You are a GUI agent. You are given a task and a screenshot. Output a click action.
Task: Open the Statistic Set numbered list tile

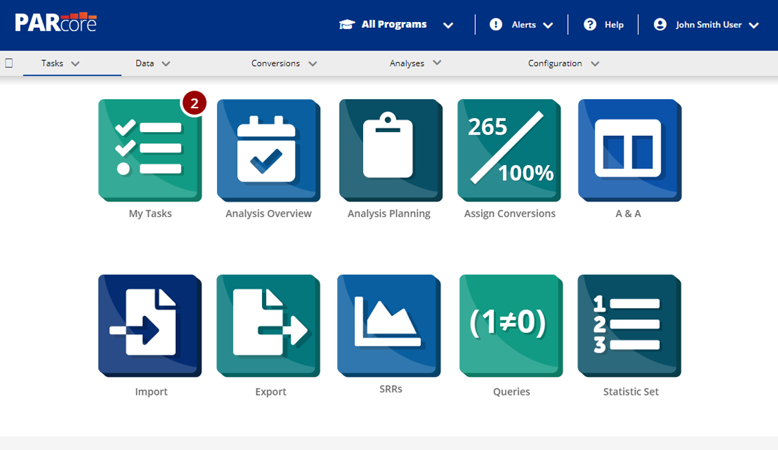pos(630,326)
